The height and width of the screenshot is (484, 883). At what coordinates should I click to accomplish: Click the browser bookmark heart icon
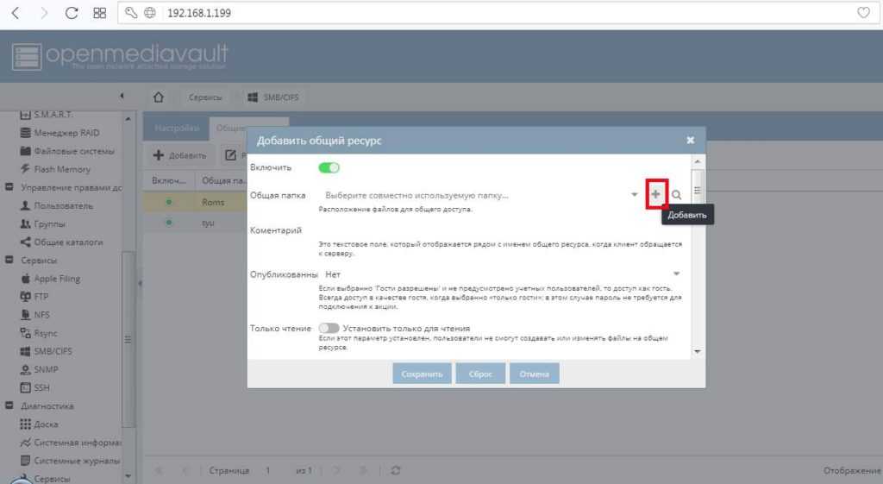tap(863, 13)
